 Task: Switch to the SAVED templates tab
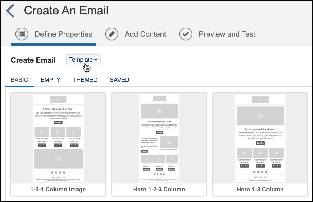119,80
